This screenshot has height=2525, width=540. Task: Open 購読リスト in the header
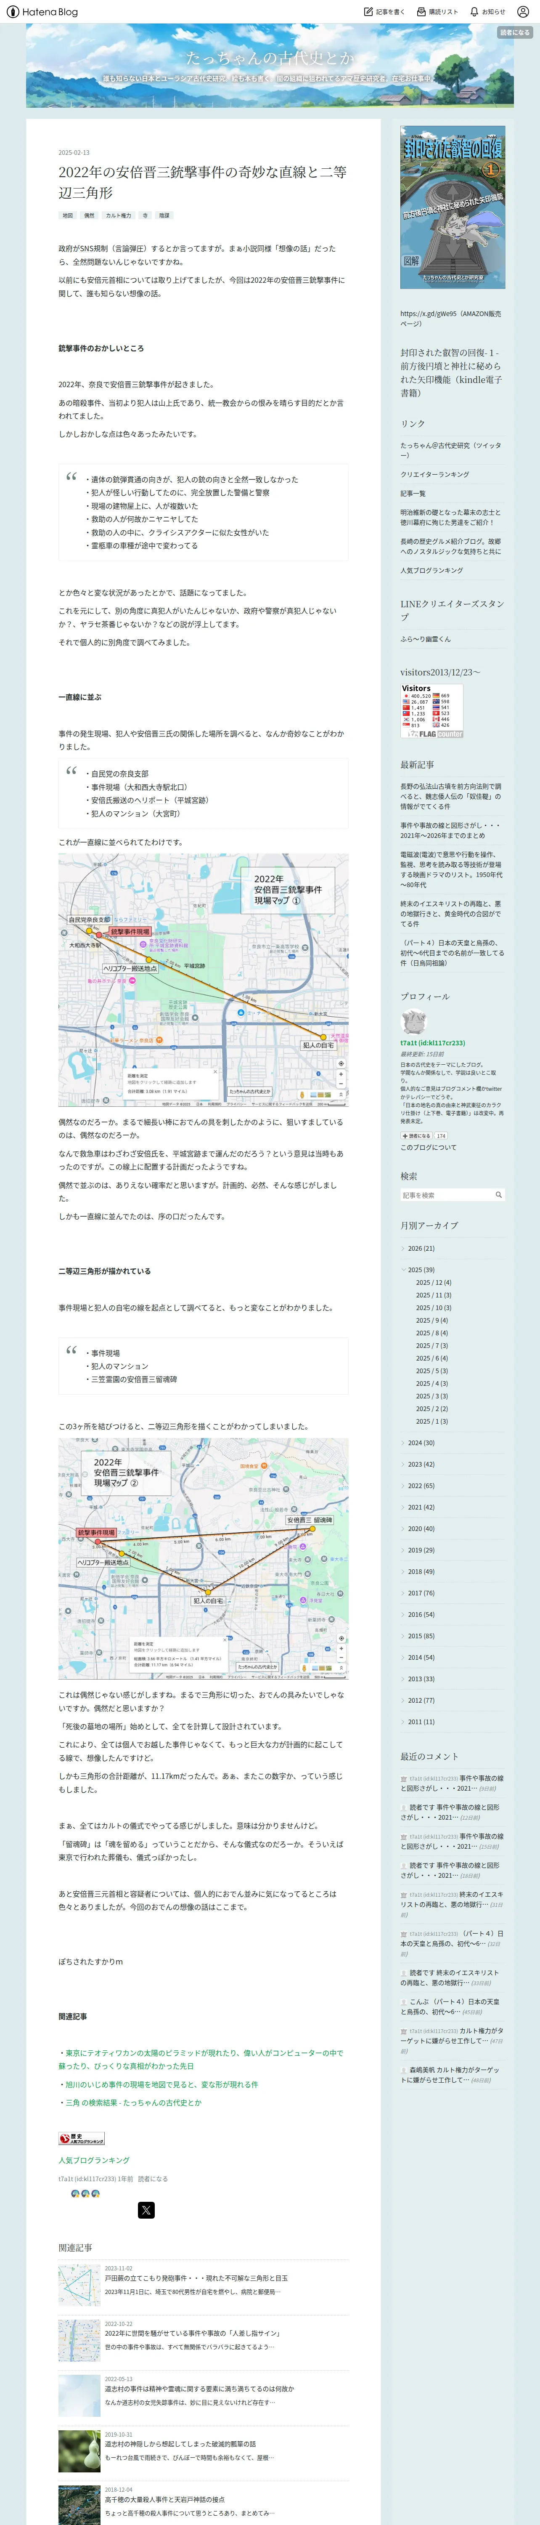(x=437, y=12)
